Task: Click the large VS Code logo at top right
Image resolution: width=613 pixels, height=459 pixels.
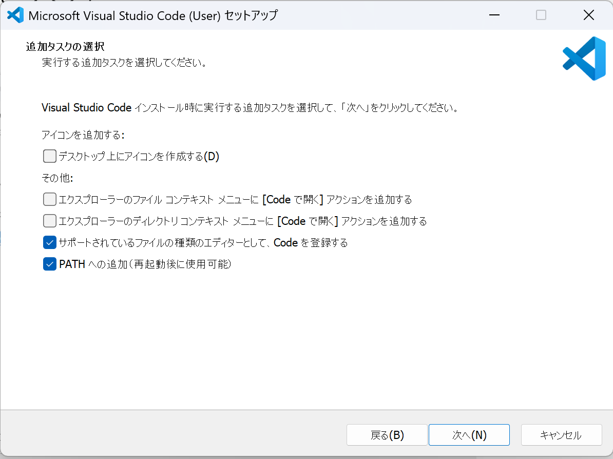Action: [584, 59]
